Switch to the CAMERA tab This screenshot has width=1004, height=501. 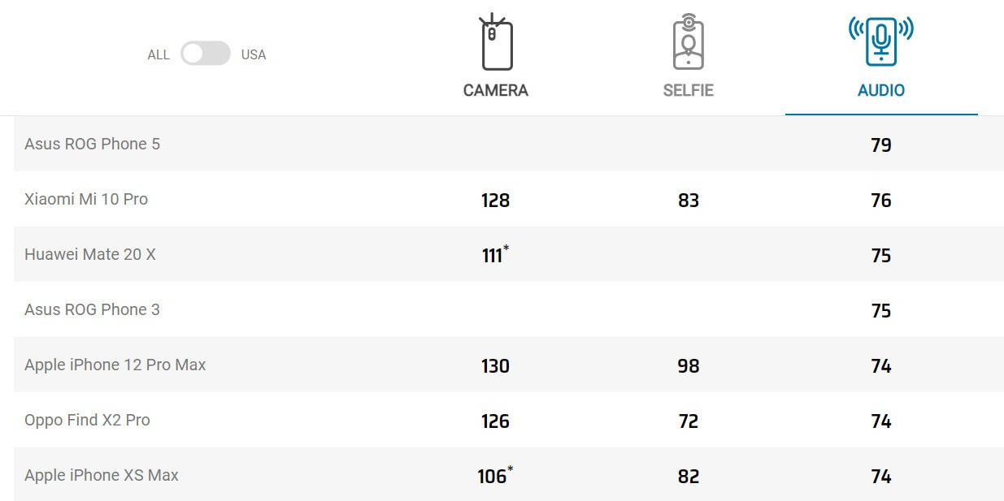496,90
